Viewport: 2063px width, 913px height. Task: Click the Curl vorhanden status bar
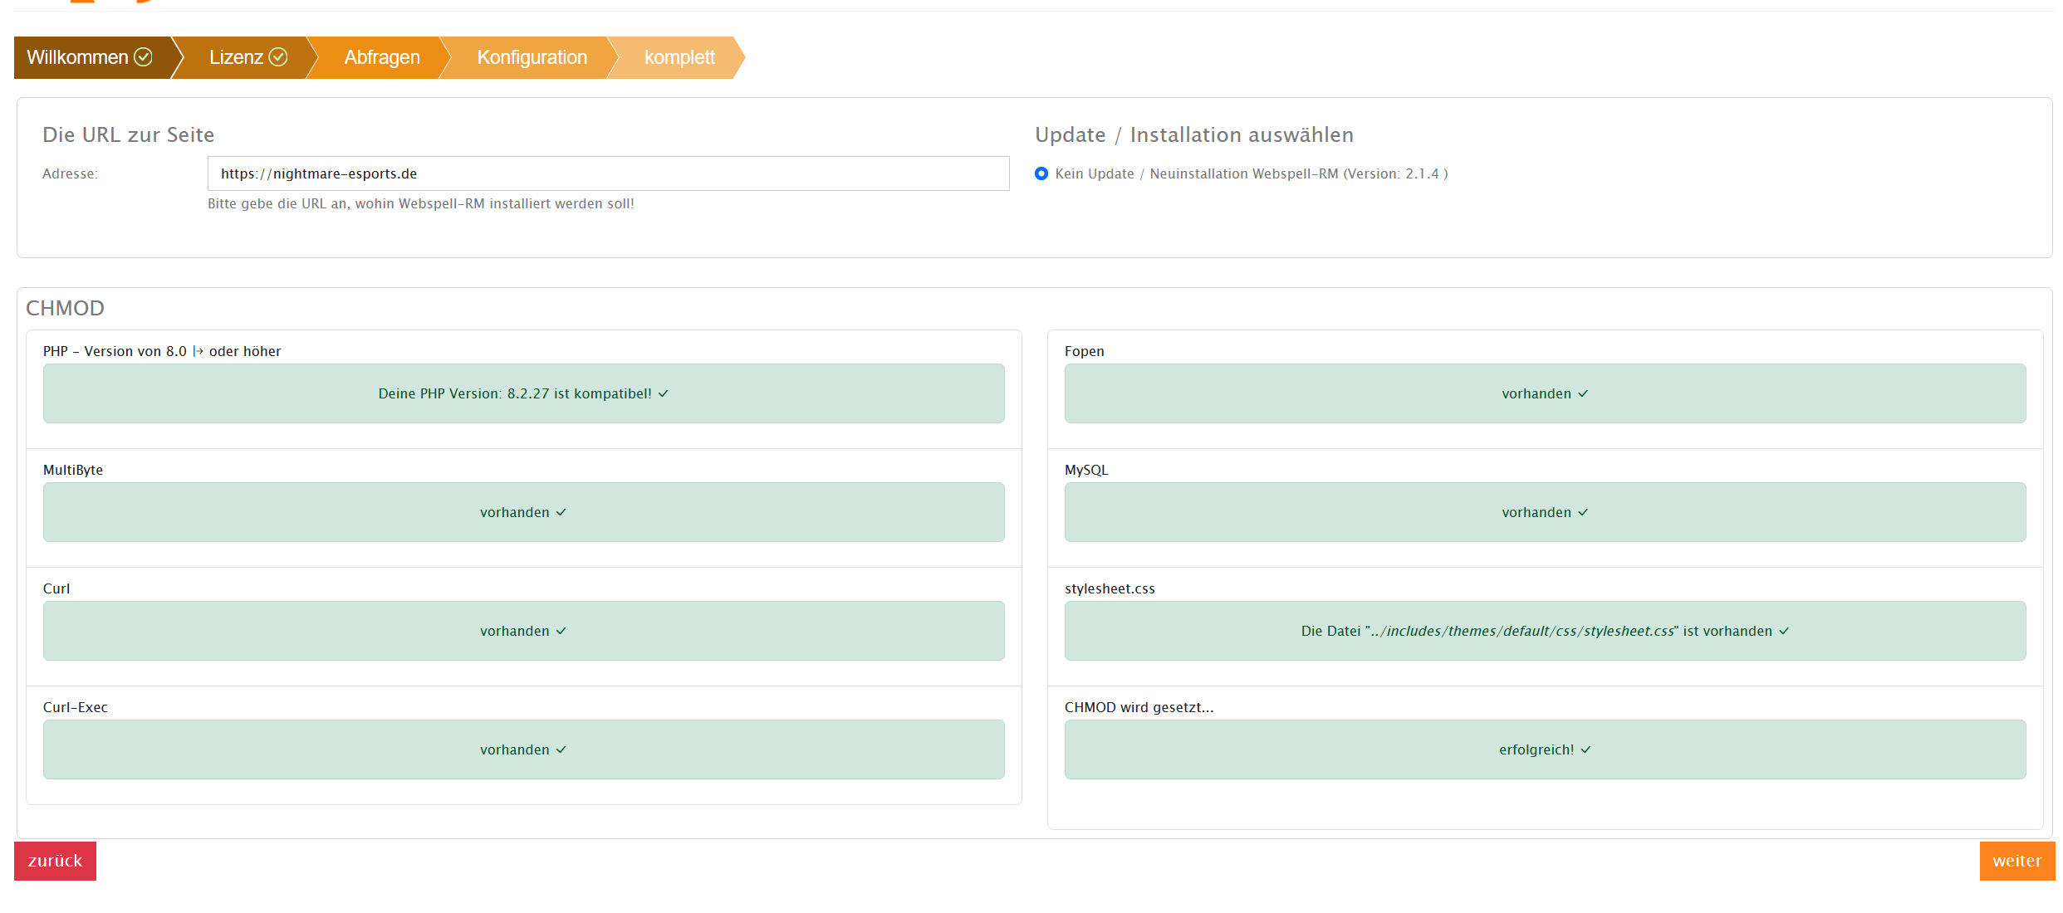click(523, 631)
